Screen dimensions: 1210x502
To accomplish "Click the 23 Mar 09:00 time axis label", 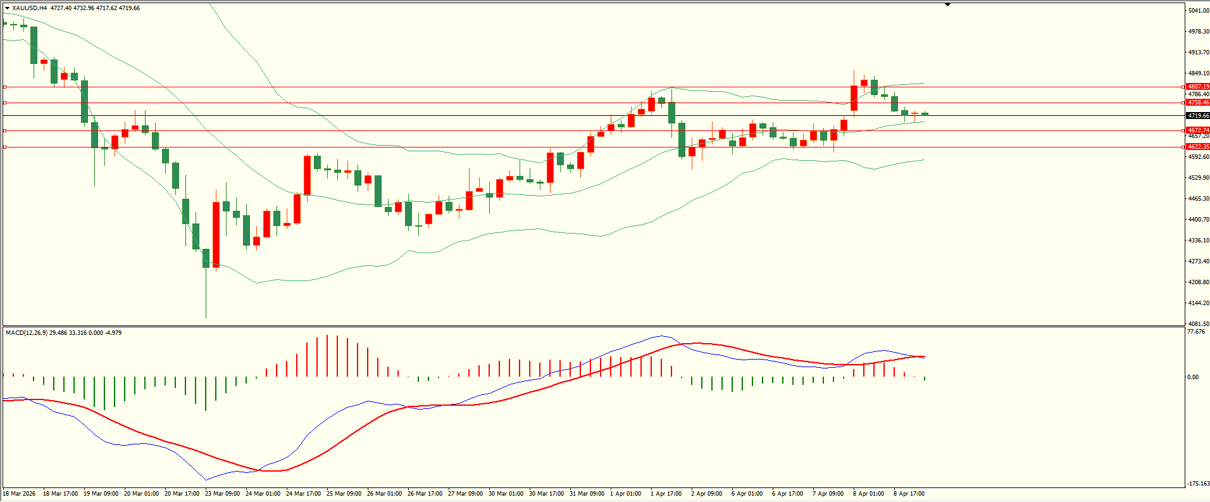I will 222,494.
